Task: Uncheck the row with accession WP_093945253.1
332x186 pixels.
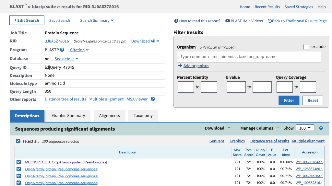Action: [18, 176]
